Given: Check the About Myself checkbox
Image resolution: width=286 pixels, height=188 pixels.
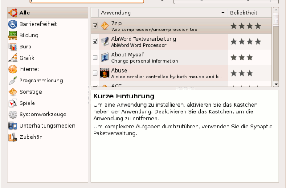Looking at the screenshot, I should (x=95, y=57).
